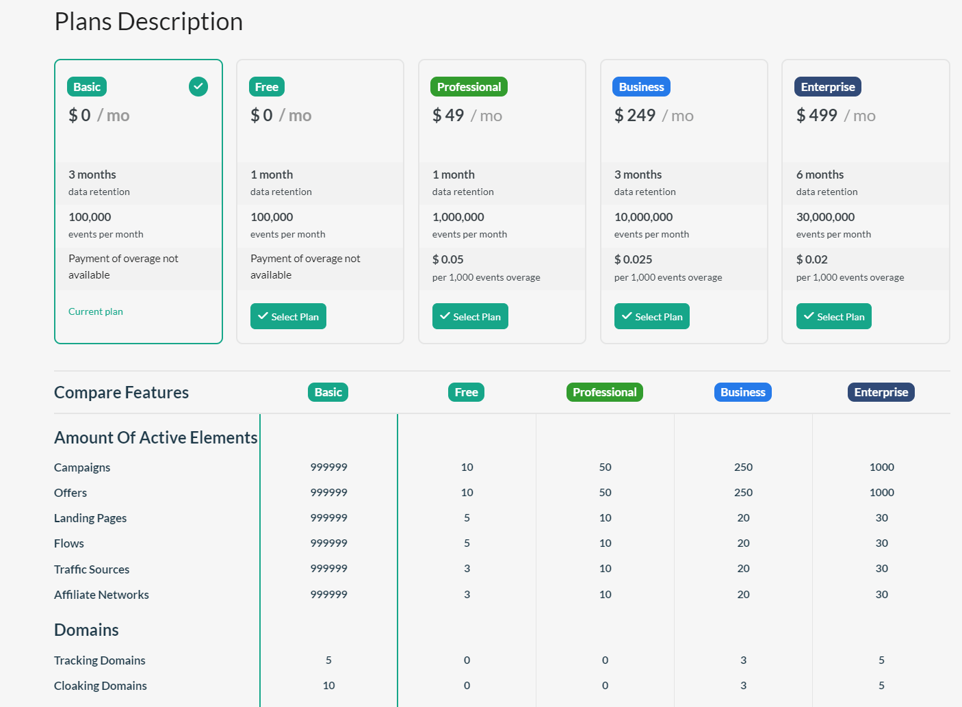Click the Campaigns row label

pyautogui.click(x=82, y=467)
